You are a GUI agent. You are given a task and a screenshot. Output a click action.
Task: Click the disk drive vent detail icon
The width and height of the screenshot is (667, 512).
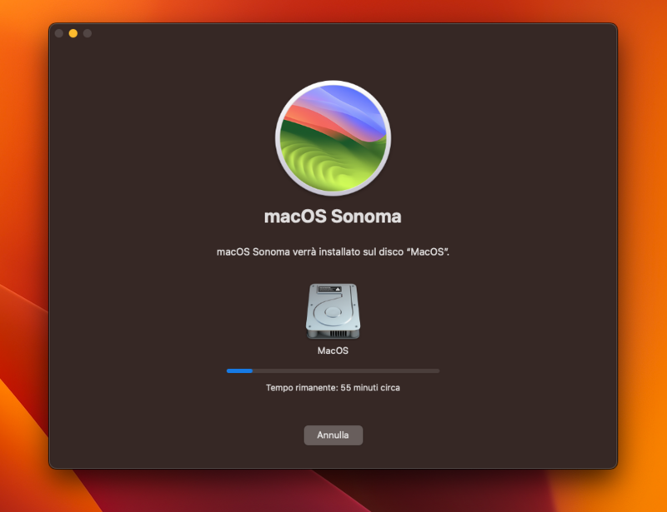338,334
